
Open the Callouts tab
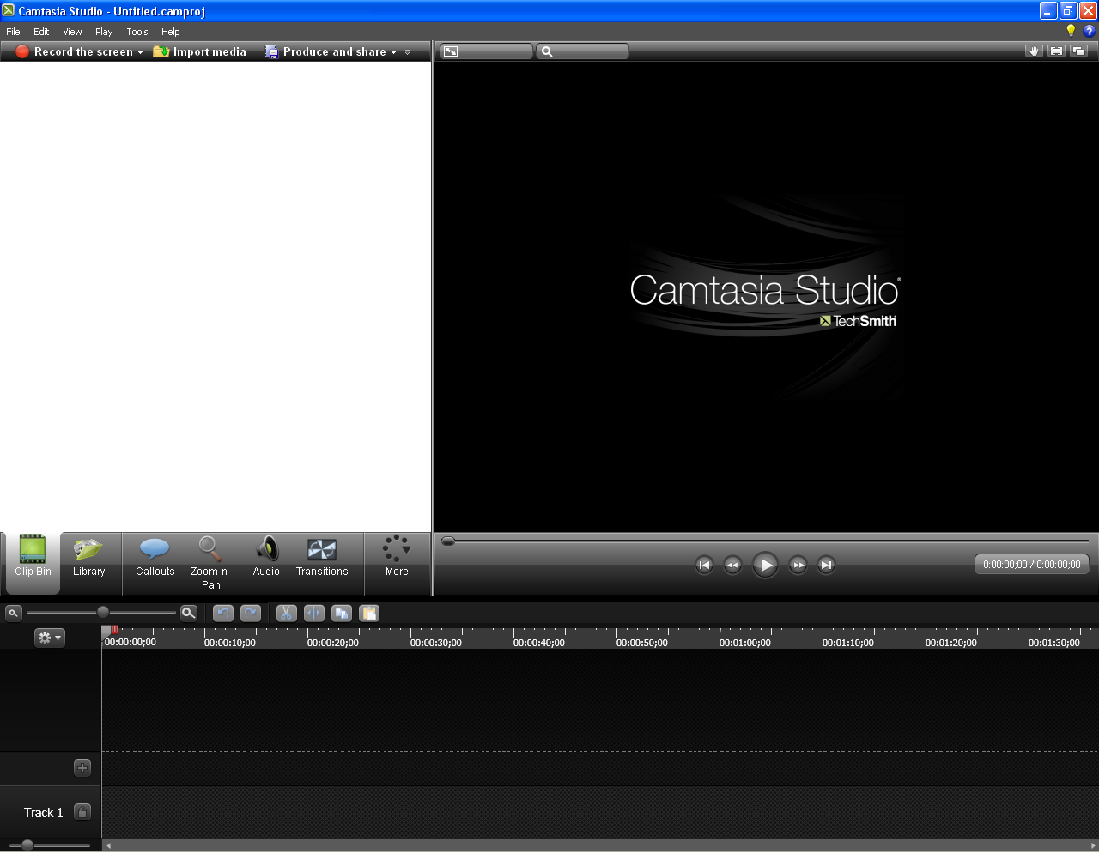click(155, 558)
